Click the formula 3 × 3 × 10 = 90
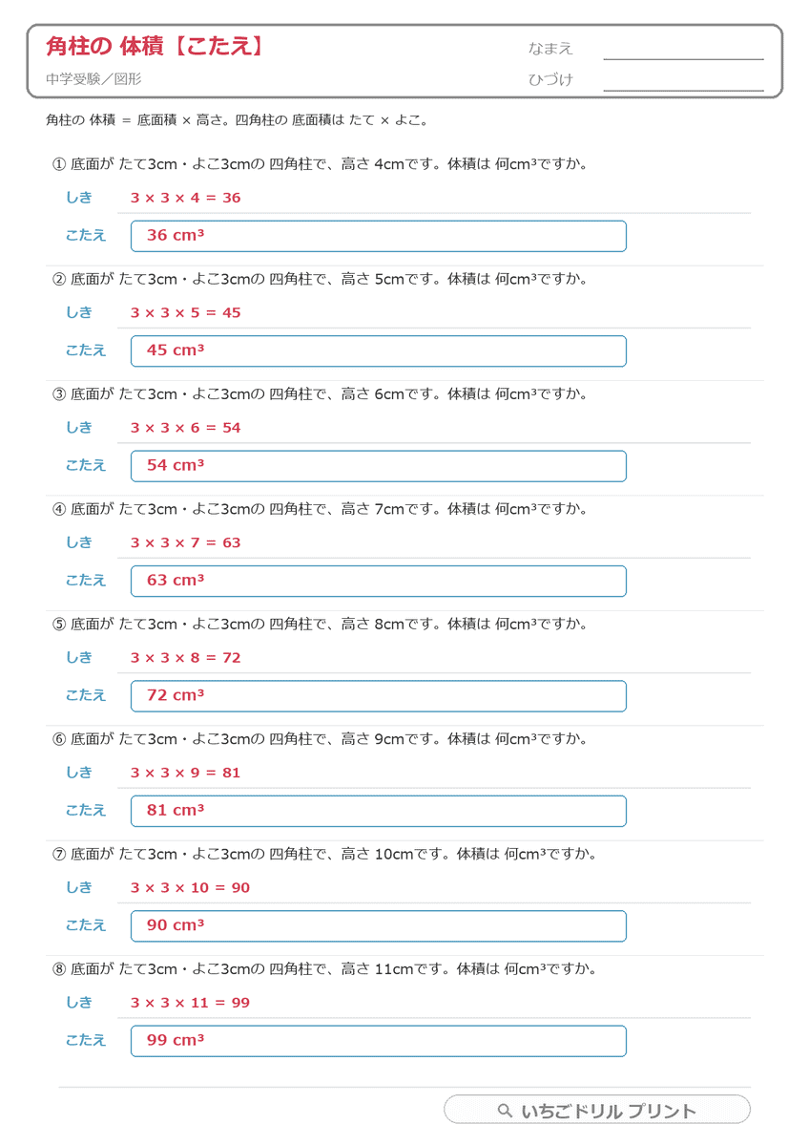Screen dimensions: 809x1146 pyautogui.click(x=191, y=888)
